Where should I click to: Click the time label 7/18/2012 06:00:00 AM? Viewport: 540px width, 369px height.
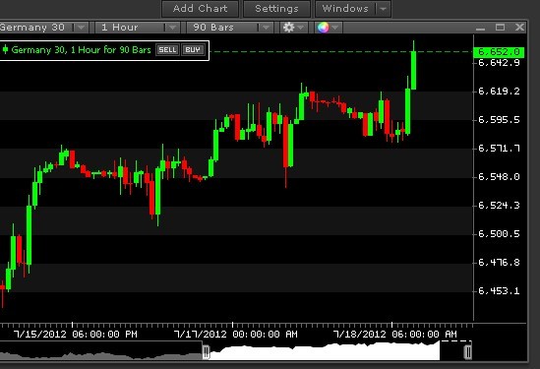[x=395, y=335]
